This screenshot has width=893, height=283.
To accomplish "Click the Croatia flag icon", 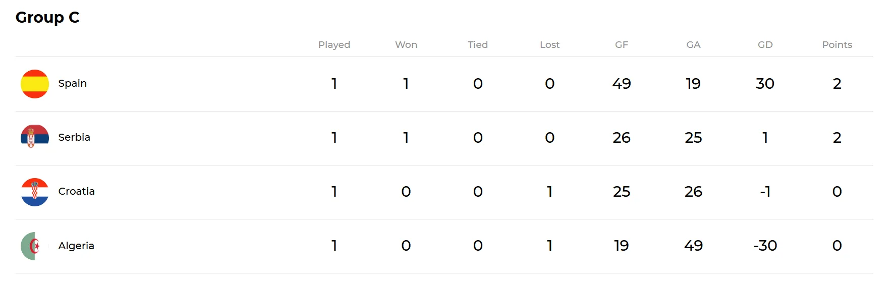I will point(35,192).
